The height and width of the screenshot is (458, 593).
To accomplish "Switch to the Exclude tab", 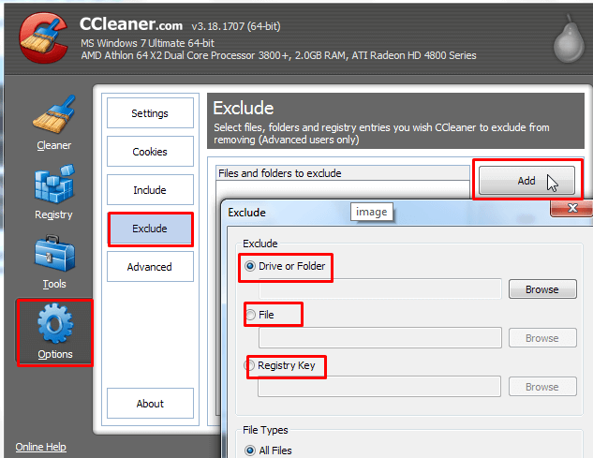I will (150, 229).
